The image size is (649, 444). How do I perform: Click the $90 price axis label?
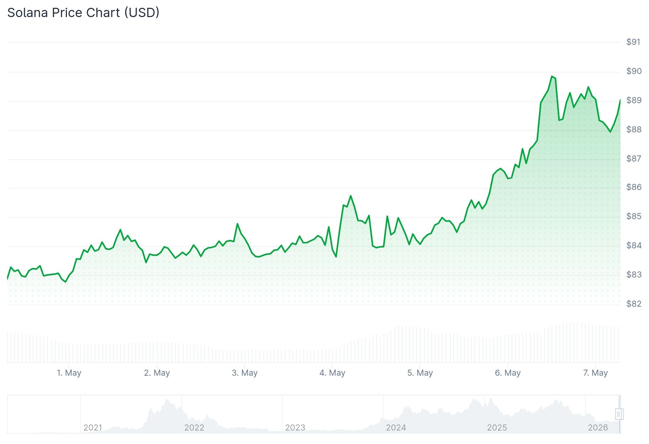point(634,71)
